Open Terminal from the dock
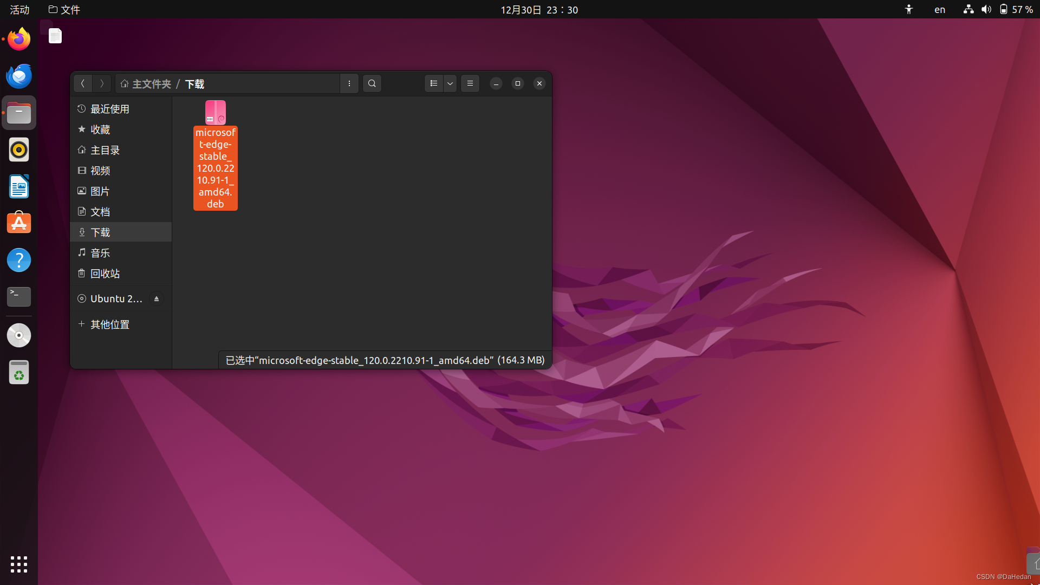Image resolution: width=1040 pixels, height=585 pixels. 19,296
